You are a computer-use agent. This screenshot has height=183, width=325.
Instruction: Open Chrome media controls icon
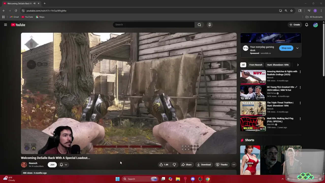point(309,11)
